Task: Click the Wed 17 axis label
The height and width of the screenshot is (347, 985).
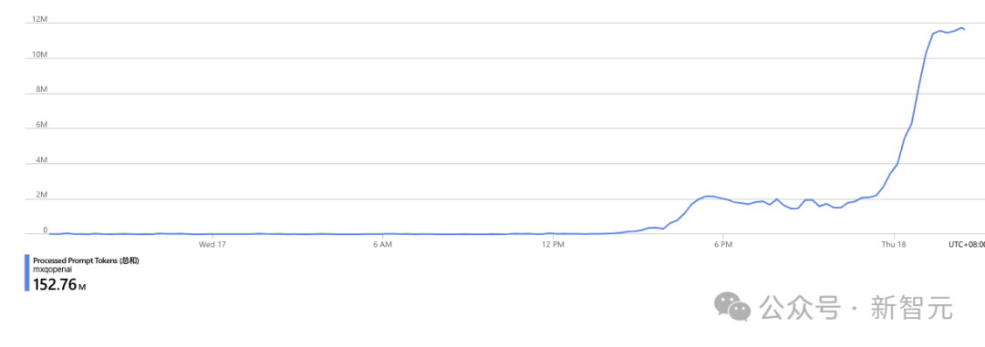Action: pyautogui.click(x=212, y=244)
